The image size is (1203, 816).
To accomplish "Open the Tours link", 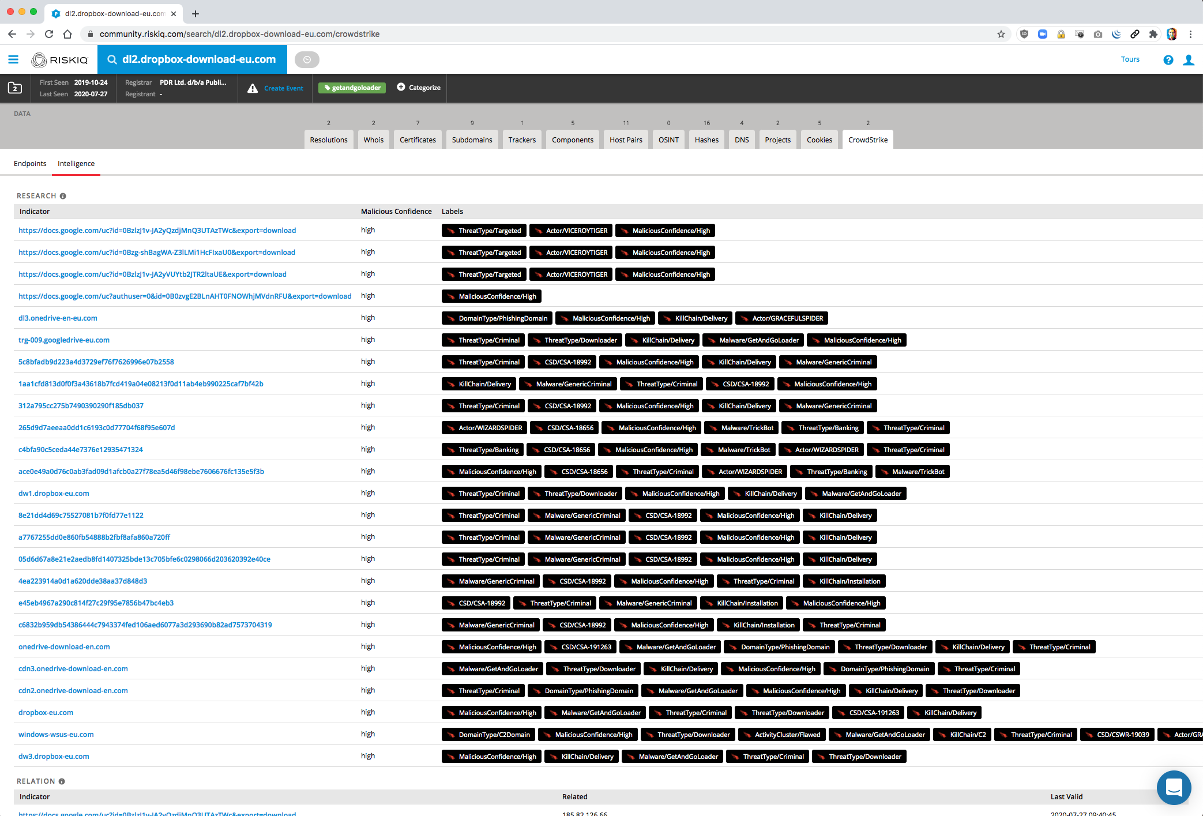I will click(1130, 59).
